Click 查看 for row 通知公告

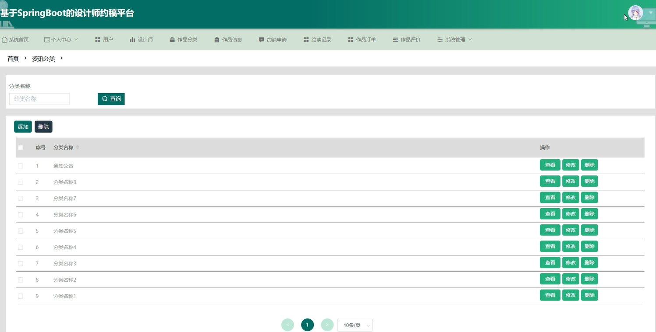click(x=550, y=165)
